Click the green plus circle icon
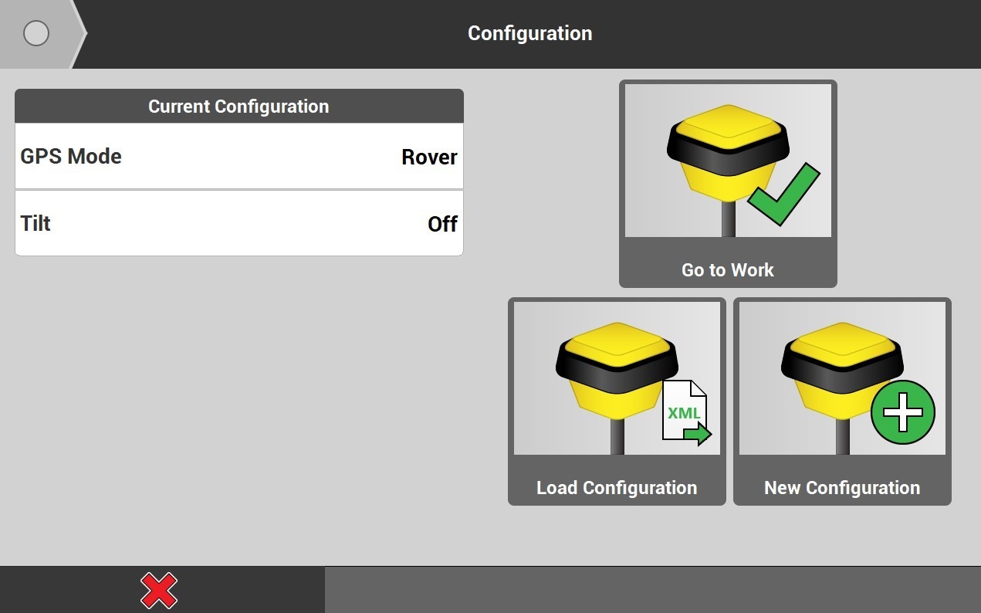The width and height of the screenshot is (981, 613). [x=902, y=412]
